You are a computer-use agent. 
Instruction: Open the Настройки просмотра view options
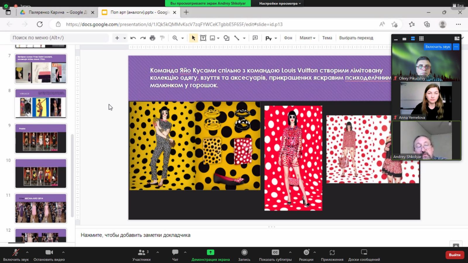(280, 4)
